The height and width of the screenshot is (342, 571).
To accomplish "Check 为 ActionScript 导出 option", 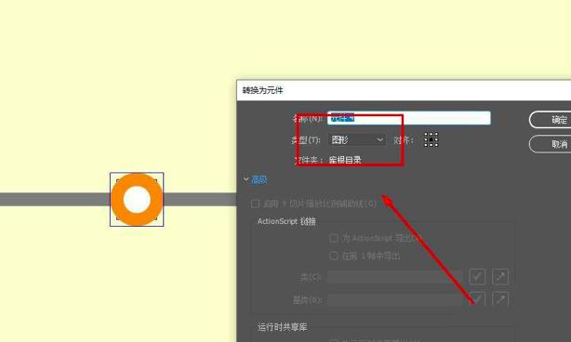I will pos(334,238).
